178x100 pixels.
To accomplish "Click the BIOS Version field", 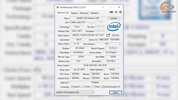I will pos(88,35).
